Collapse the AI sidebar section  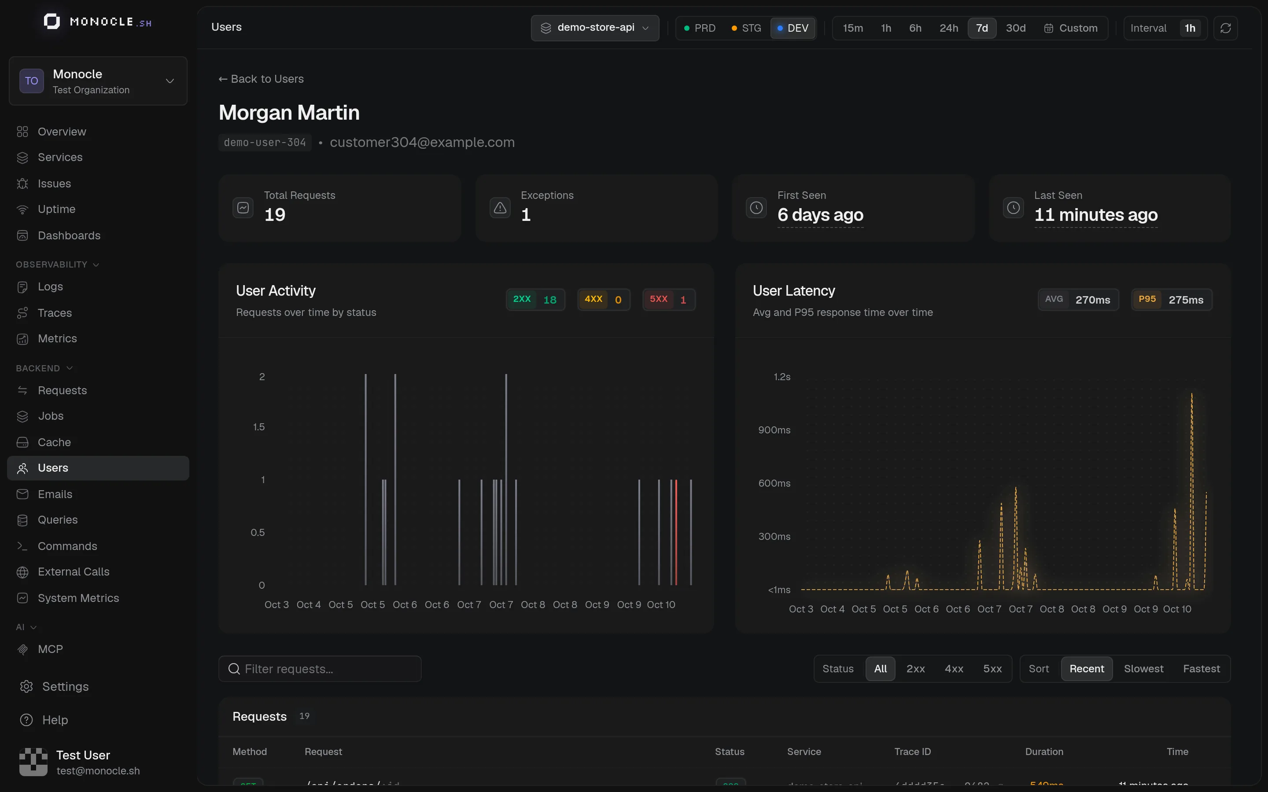pyautogui.click(x=26, y=627)
